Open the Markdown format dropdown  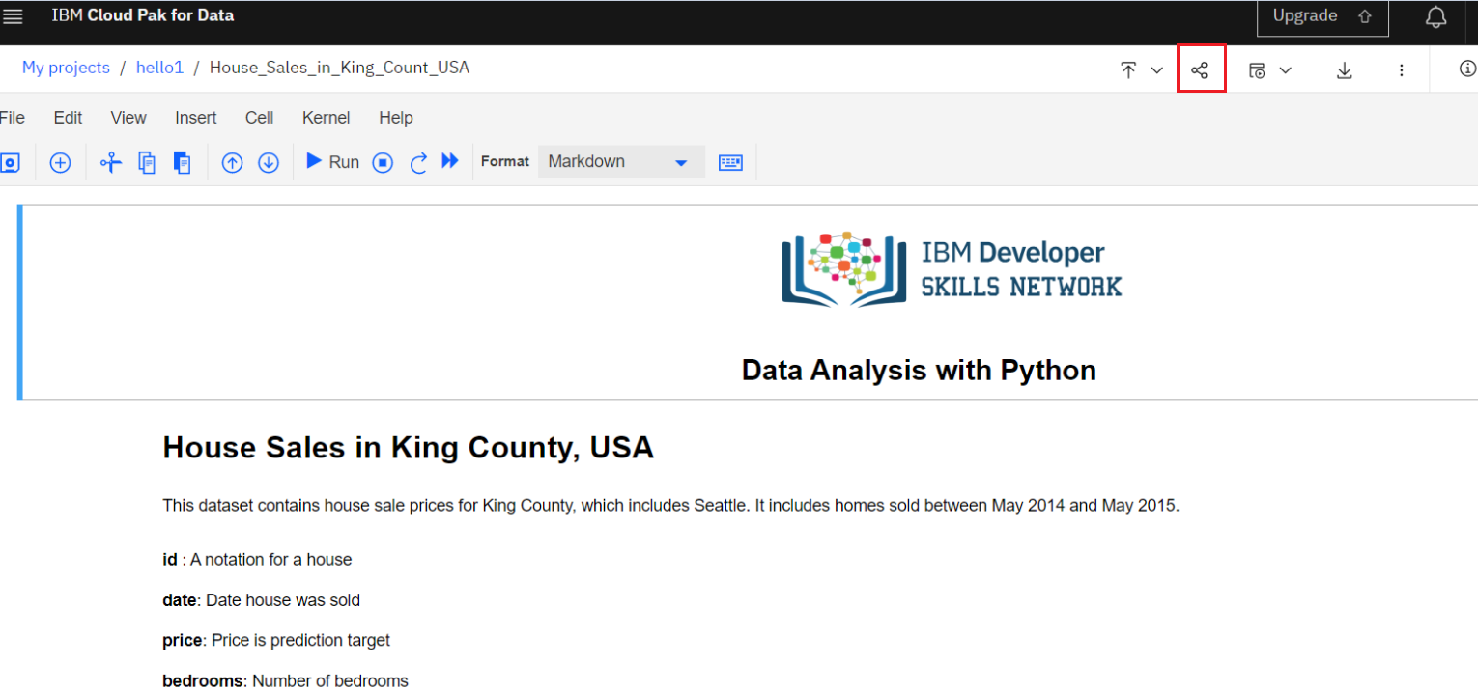[620, 160]
